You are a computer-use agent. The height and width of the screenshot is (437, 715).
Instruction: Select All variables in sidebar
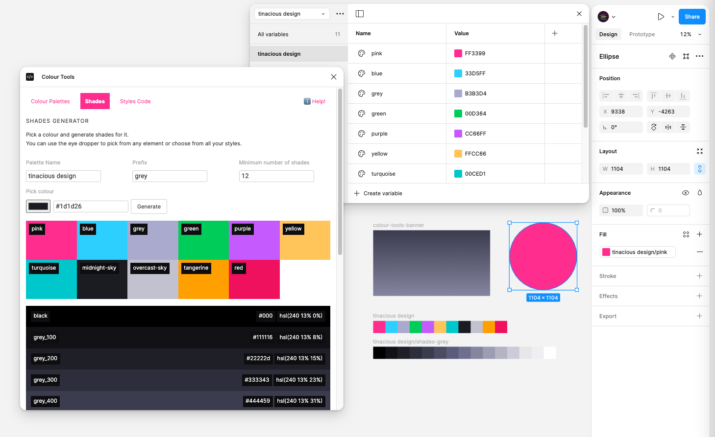299,34
